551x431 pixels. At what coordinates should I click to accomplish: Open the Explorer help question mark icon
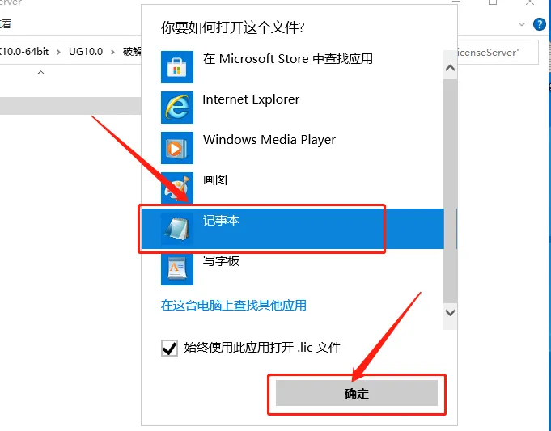tap(540, 24)
